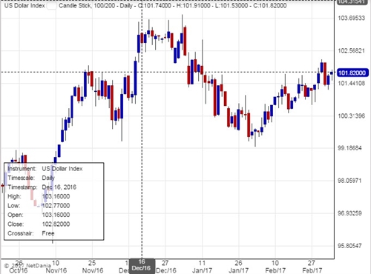Click the Timestamp Dec 16, 2016 row in info box
Viewport: 371px width, 274px height.
42,187
